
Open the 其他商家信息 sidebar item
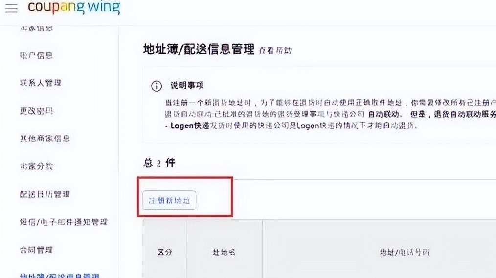tap(45, 139)
